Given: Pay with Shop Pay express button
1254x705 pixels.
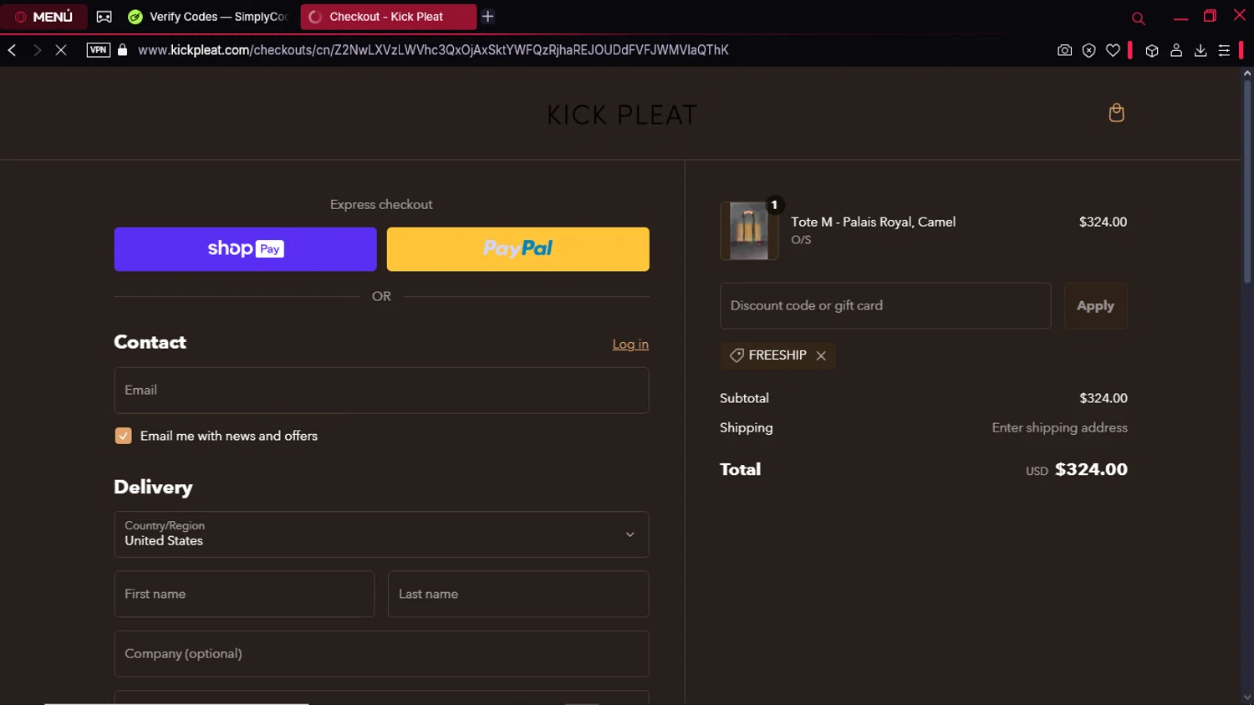Looking at the screenshot, I should coord(245,249).
